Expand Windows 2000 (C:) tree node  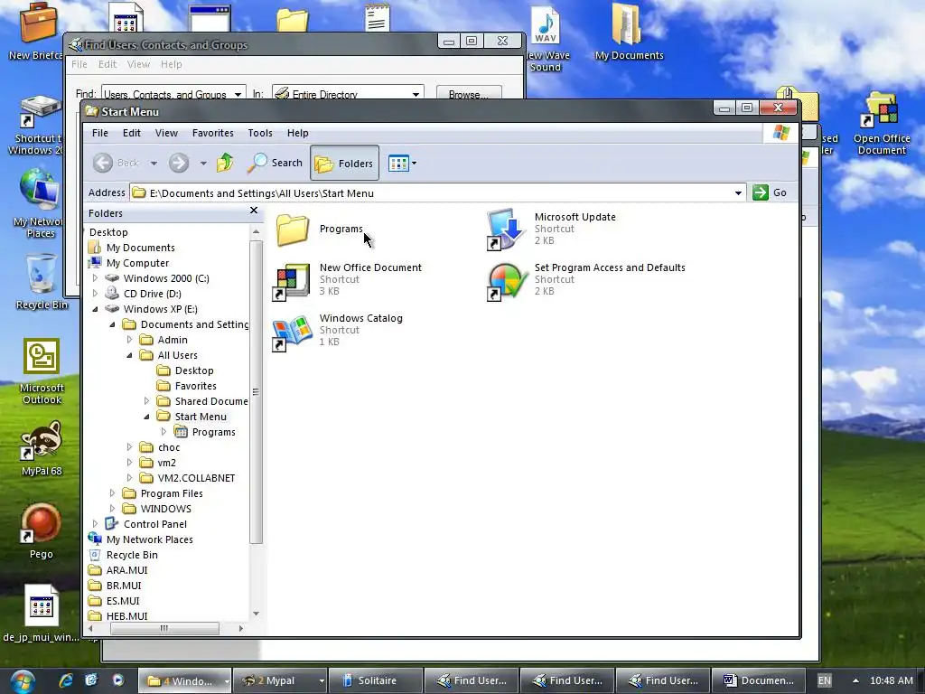click(96, 278)
